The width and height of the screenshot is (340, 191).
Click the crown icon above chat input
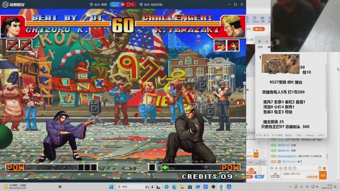[281, 168]
